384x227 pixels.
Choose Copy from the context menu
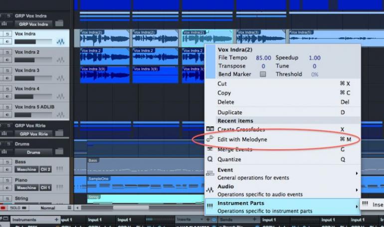click(283, 93)
